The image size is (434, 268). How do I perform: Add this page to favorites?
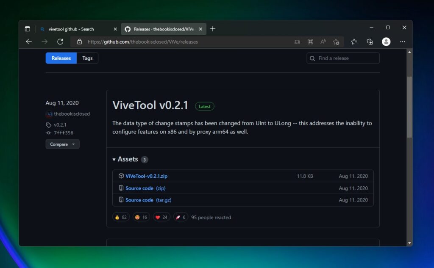click(x=336, y=41)
